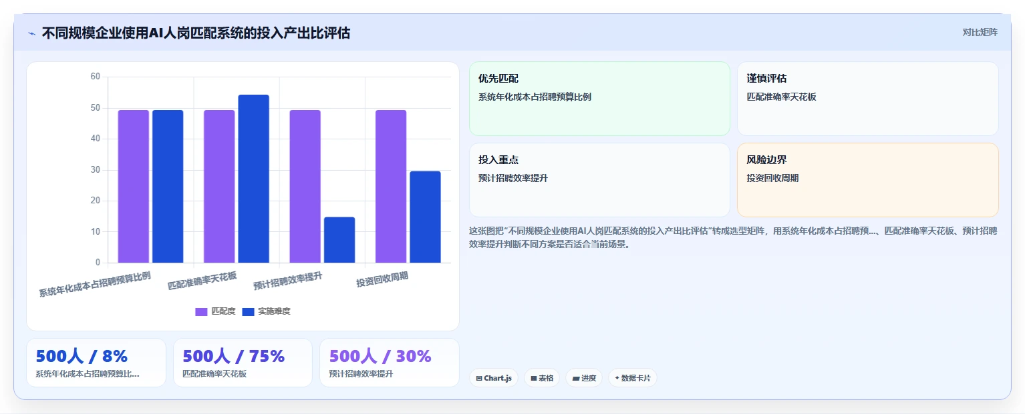Click purple 匹配度 bar for 匹配准确率天花板
This screenshot has height=414, width=1025.
pyautogui.click(x=219, y=186)
